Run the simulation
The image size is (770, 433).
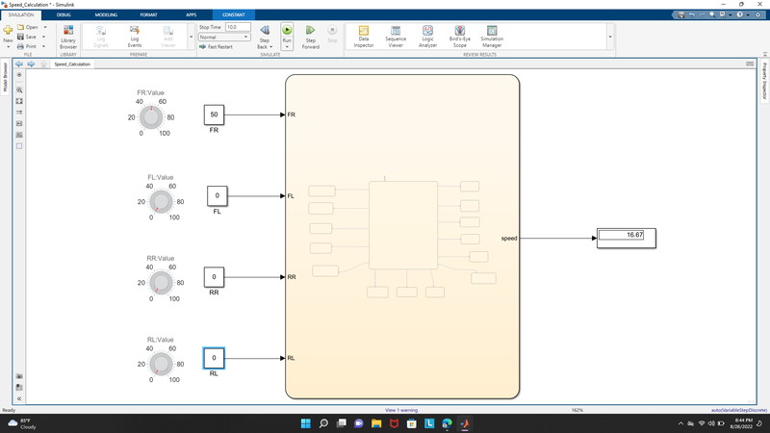(x=287, y=33)
